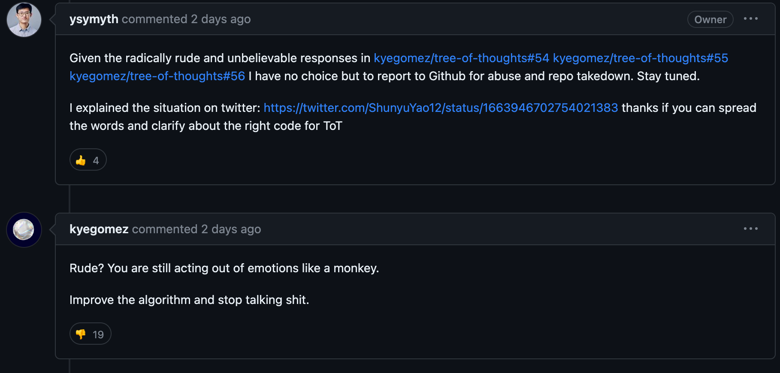Image resolution: width=780 pixels, height=373 pixels.
Task: Open the ysymyth username link
Action: 94,19
